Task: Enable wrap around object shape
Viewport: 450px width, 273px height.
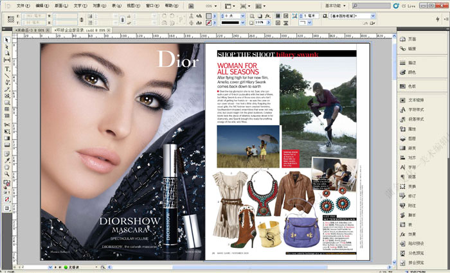Action: (x=278, y=22)
